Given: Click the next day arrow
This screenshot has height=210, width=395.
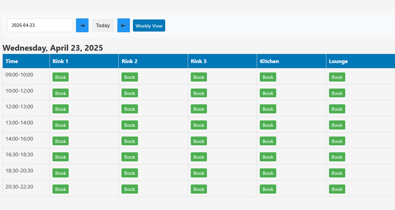Looking at the screenshot, I should (x=123, y=25).
